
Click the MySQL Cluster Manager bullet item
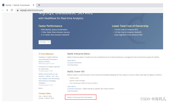(77, 81)
